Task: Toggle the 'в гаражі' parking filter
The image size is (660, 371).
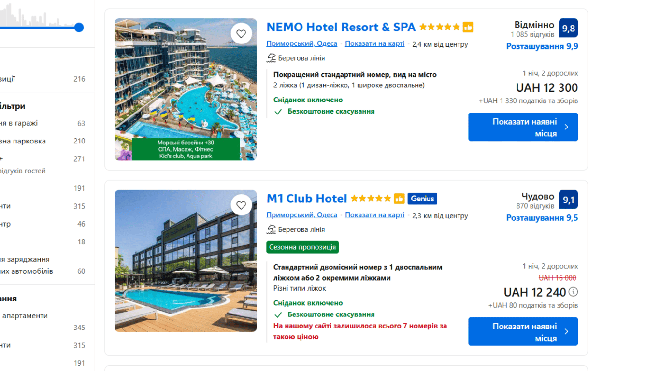Action: (x=19, y=123)
